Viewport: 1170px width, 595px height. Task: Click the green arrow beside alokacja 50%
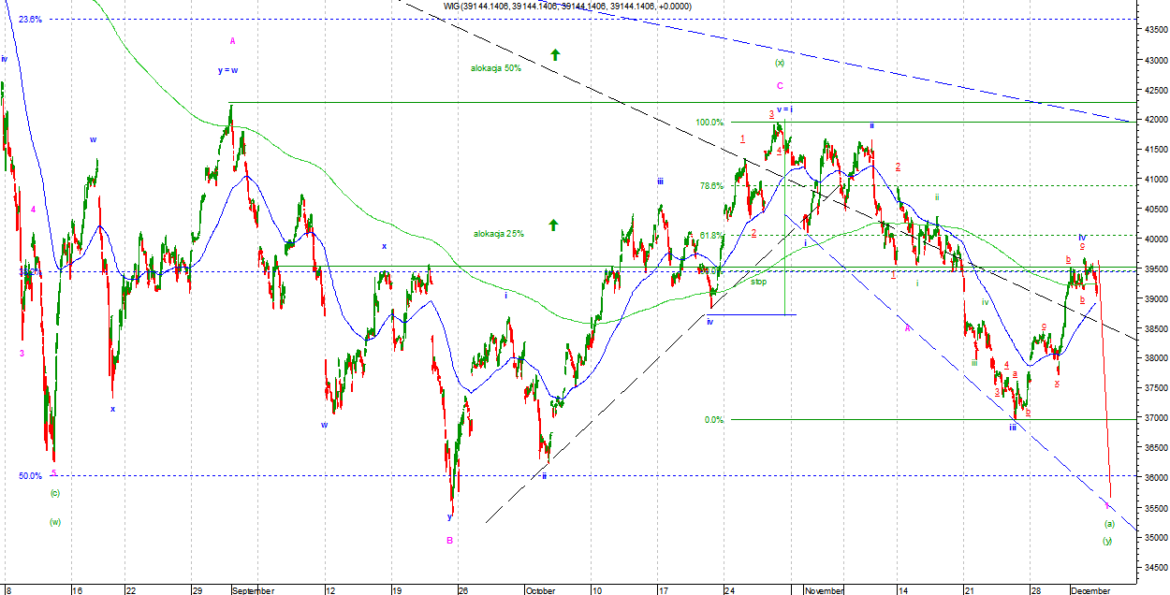(x=554, y=55)
